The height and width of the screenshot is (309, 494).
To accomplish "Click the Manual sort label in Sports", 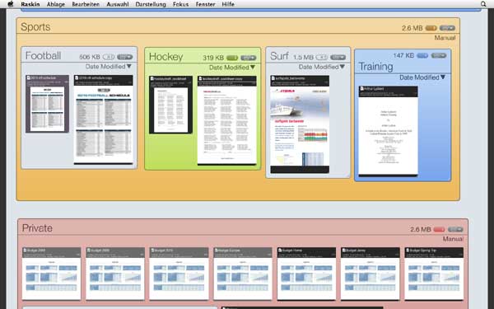I will (445, 38).
